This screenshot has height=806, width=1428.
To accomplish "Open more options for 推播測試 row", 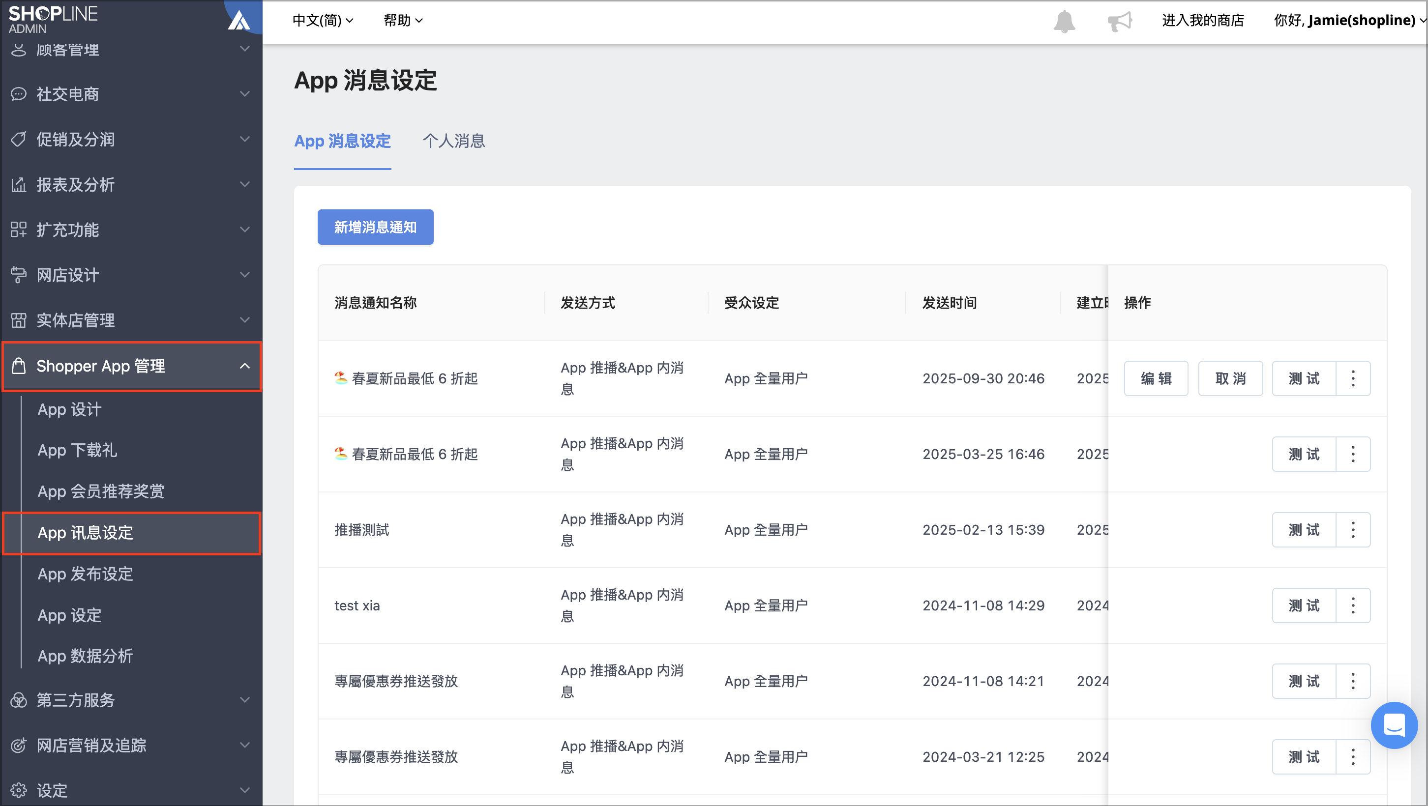I will 1353,530.
